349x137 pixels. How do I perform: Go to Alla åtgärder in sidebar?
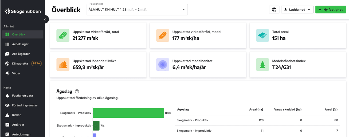(x=21, y=54)
